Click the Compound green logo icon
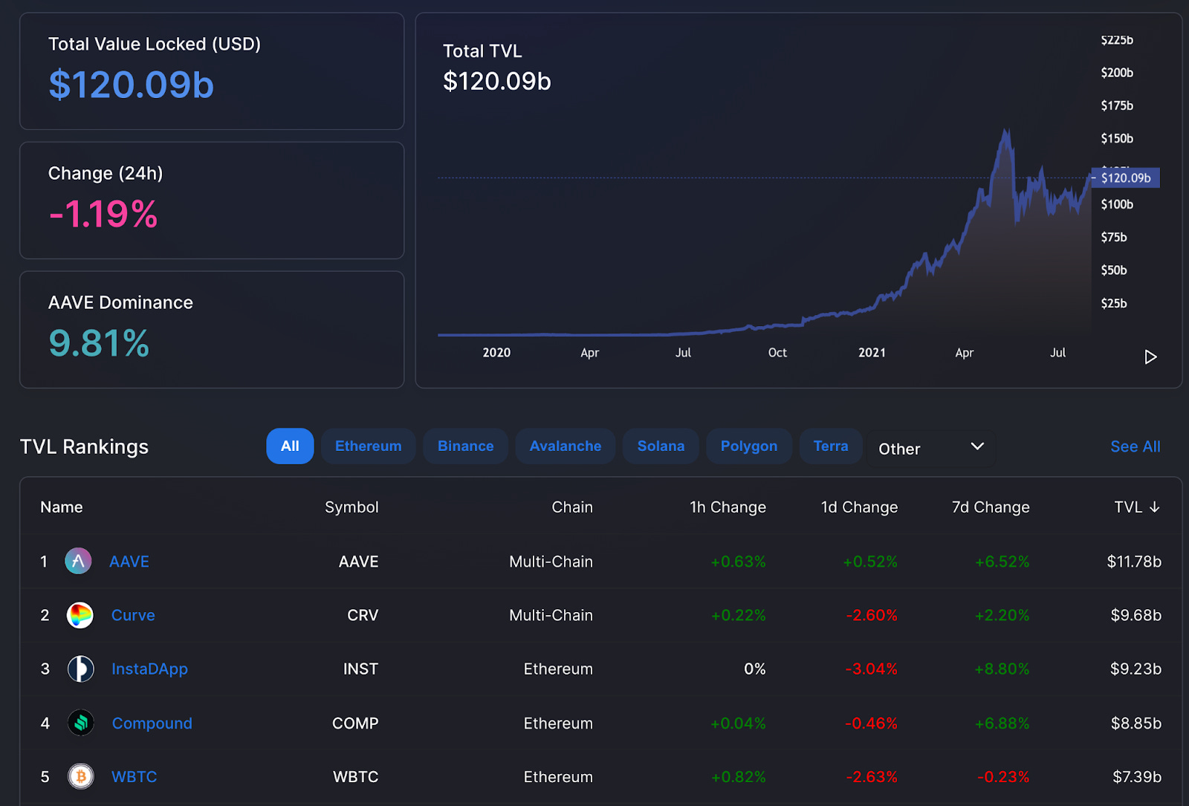This screenshot has height=806, width=1189. tap(80, 723)
